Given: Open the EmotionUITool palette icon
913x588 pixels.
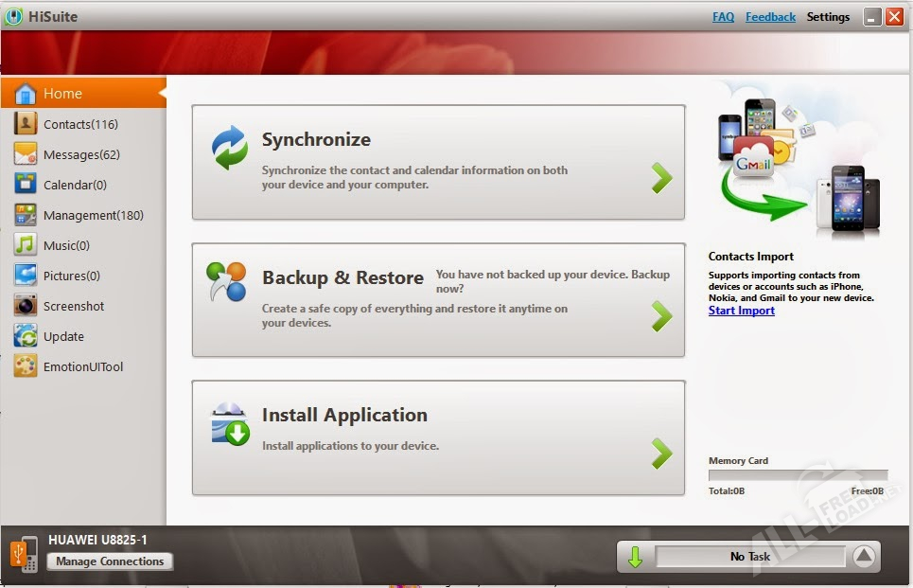Looking at the screenshot, I should click(x=26, y=366).
